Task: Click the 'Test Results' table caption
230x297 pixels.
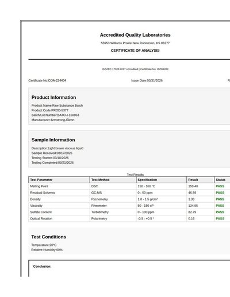Action: coord(135,175)
